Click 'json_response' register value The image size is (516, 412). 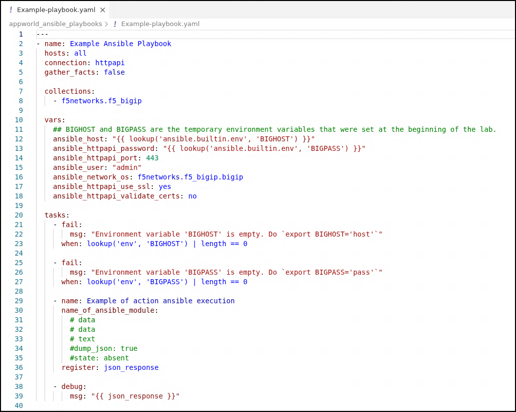[131, 367]
